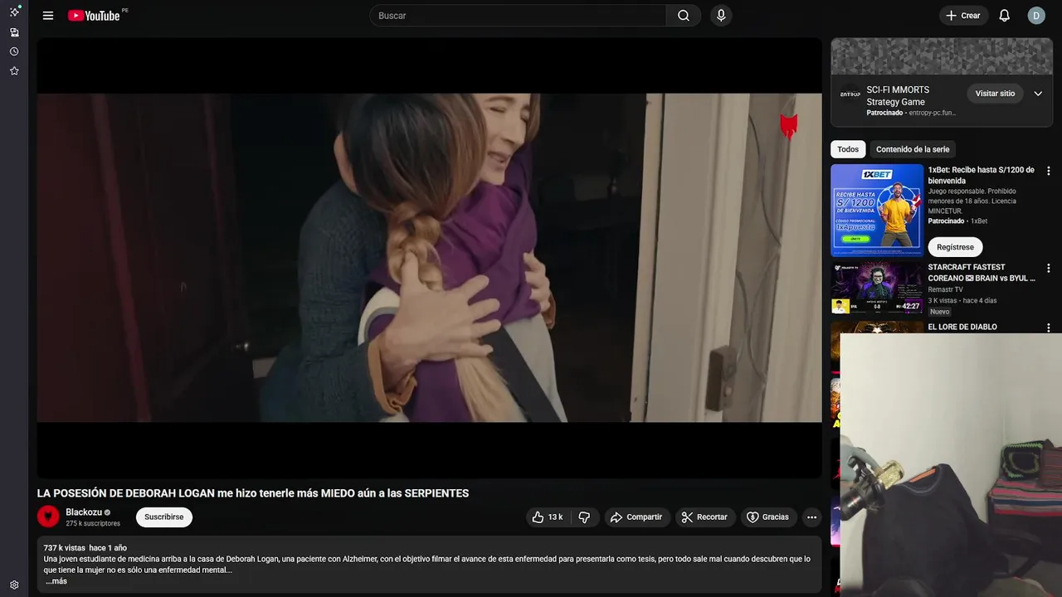The width and height of the screenshot is (1062, 597).
Task: Open the sponsored ad banner image
Action: pyautogui.click(x=942, y=56)
